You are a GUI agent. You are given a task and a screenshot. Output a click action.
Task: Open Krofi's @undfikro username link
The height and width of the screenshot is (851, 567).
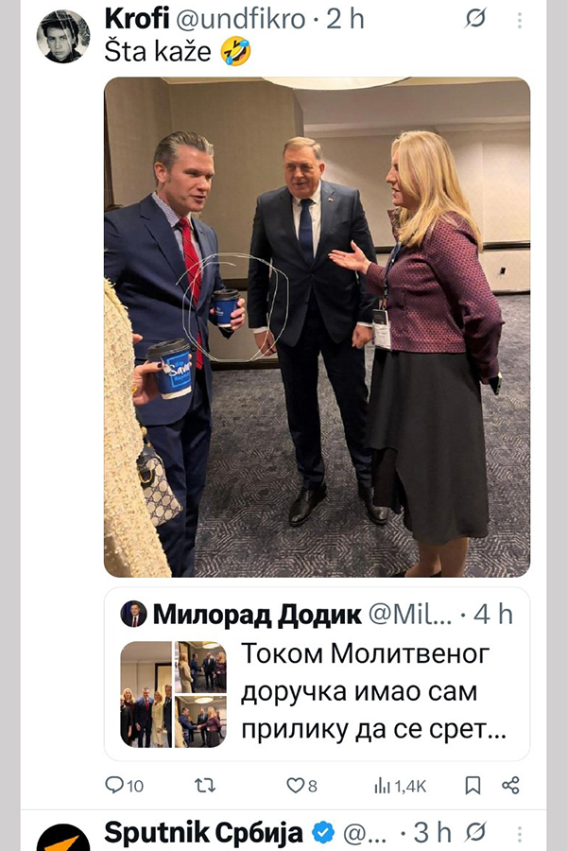(x=241, y=19)
